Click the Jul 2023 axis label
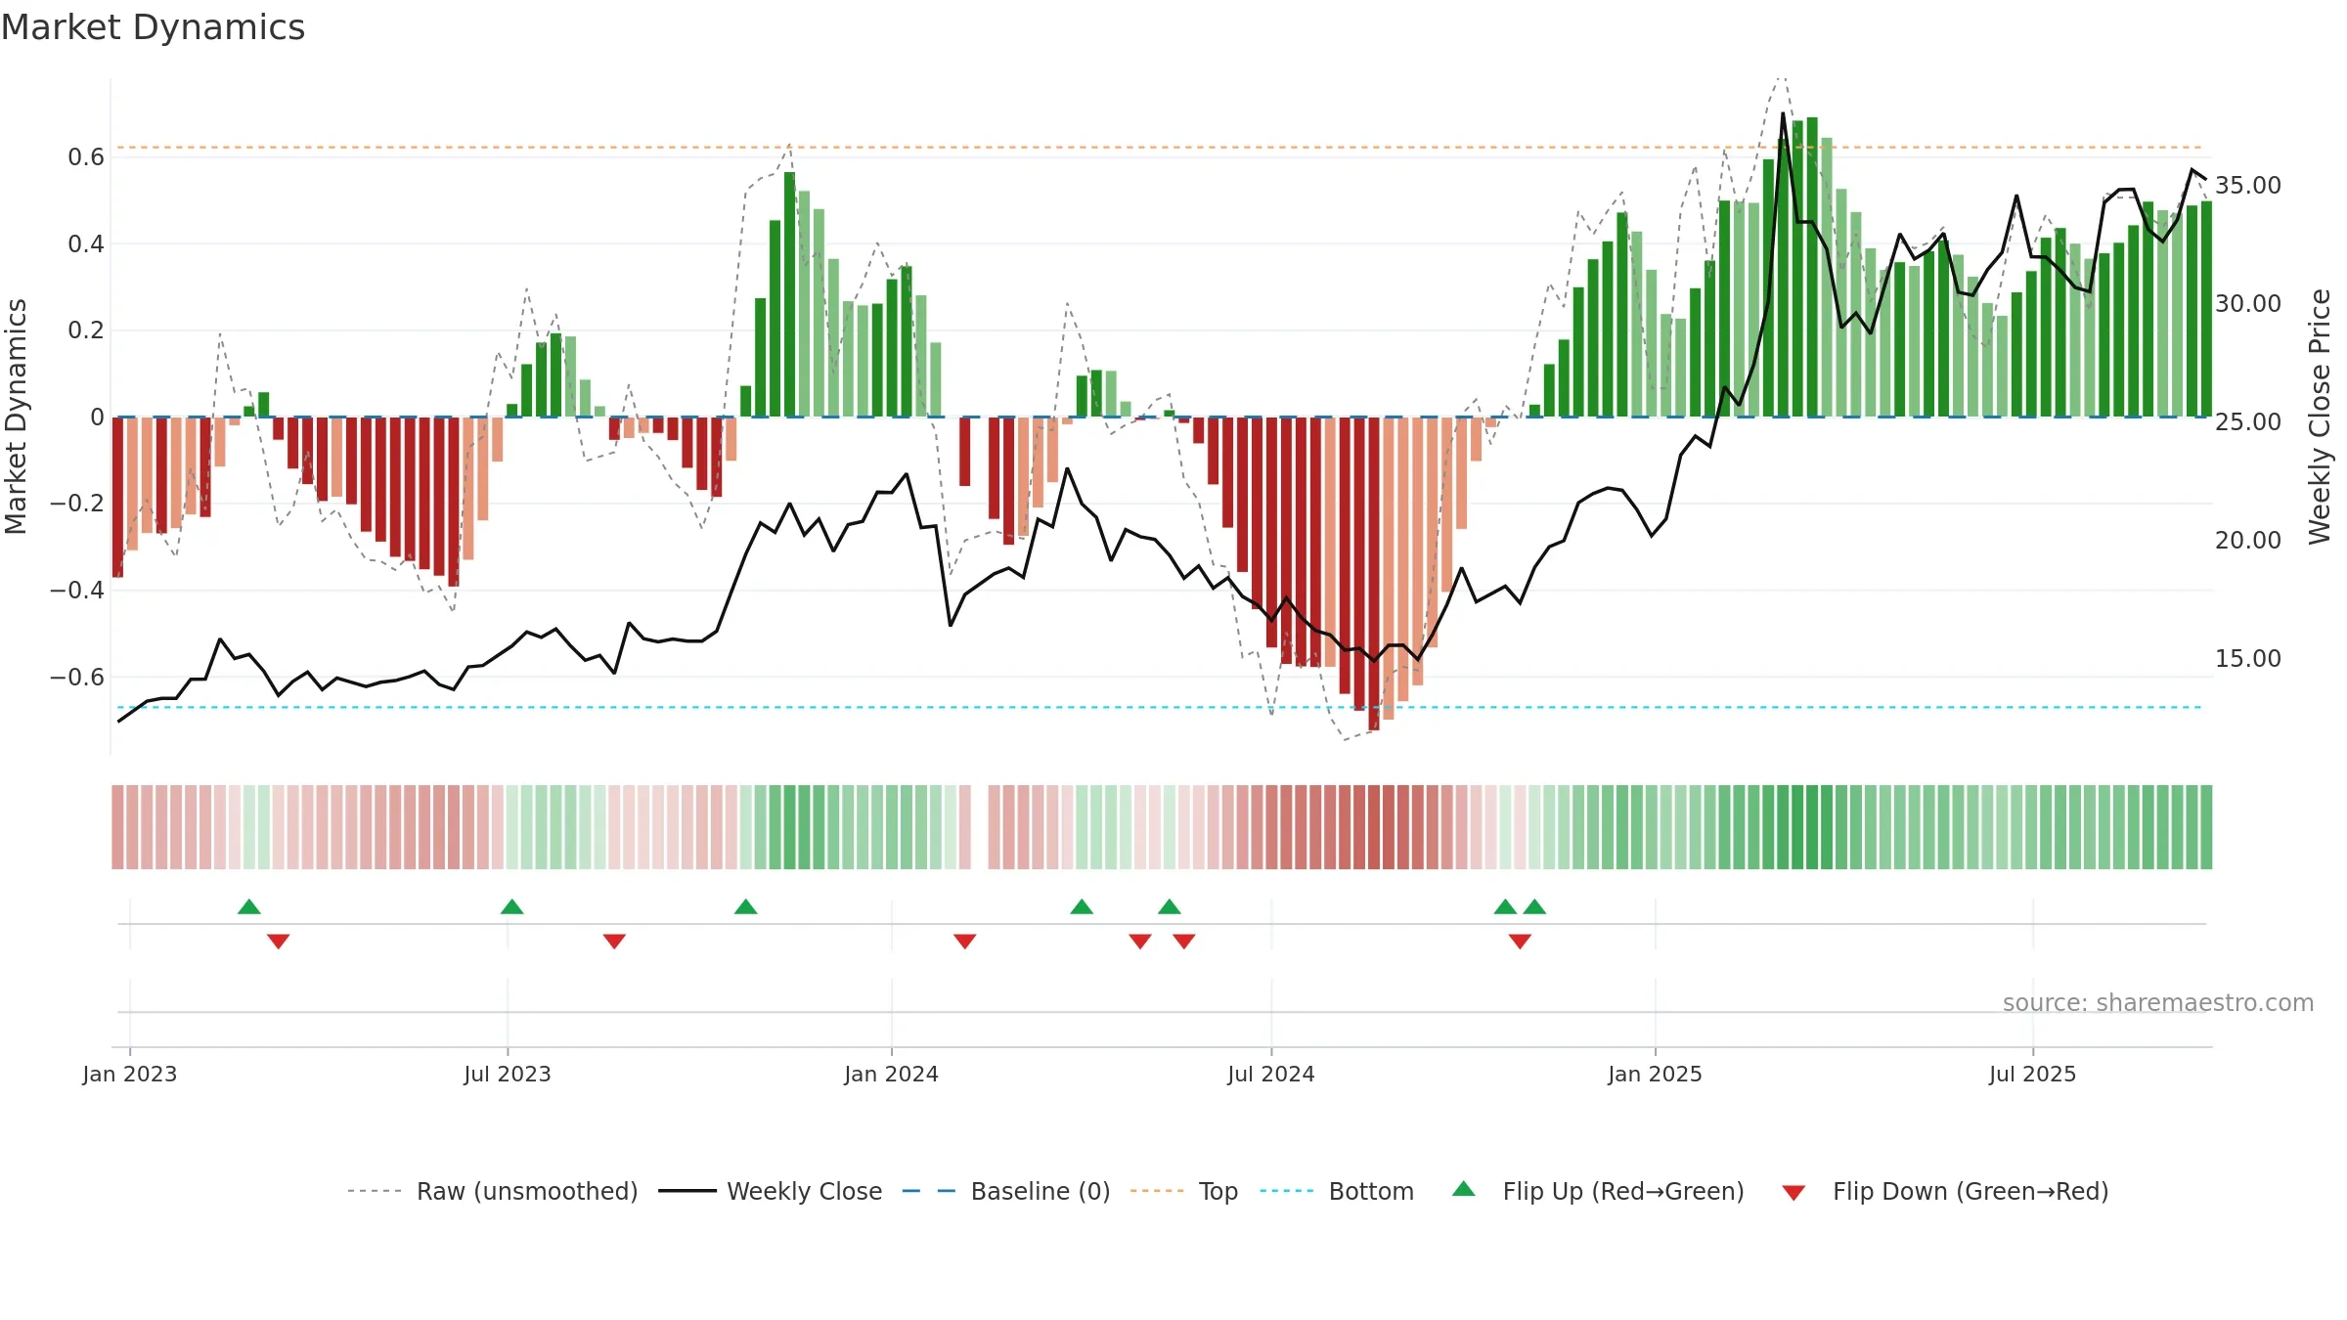 pos(508,1074)
